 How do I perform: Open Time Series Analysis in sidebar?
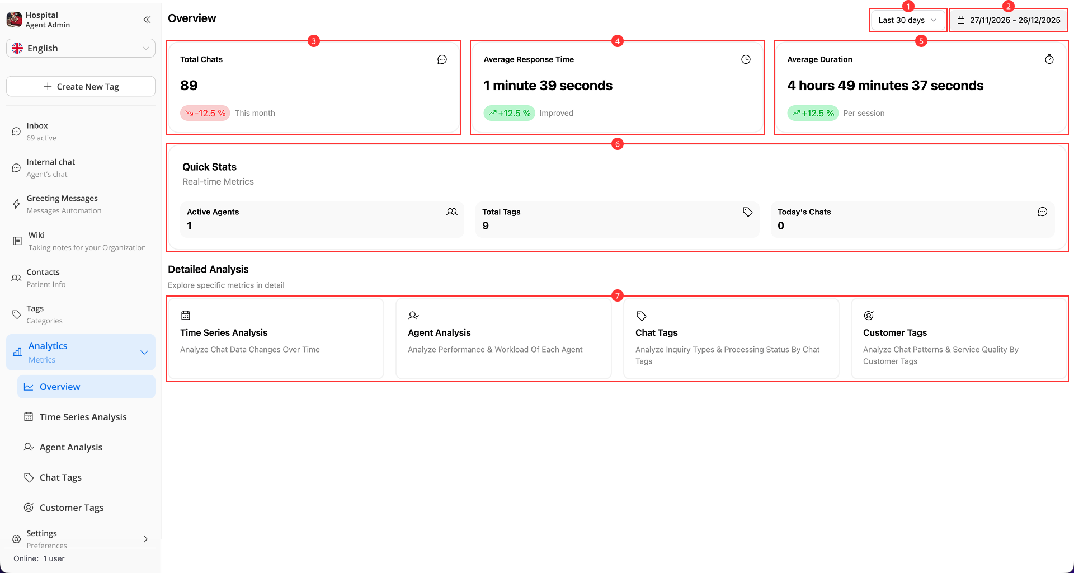pyautogui.click(x=83, y=417)
